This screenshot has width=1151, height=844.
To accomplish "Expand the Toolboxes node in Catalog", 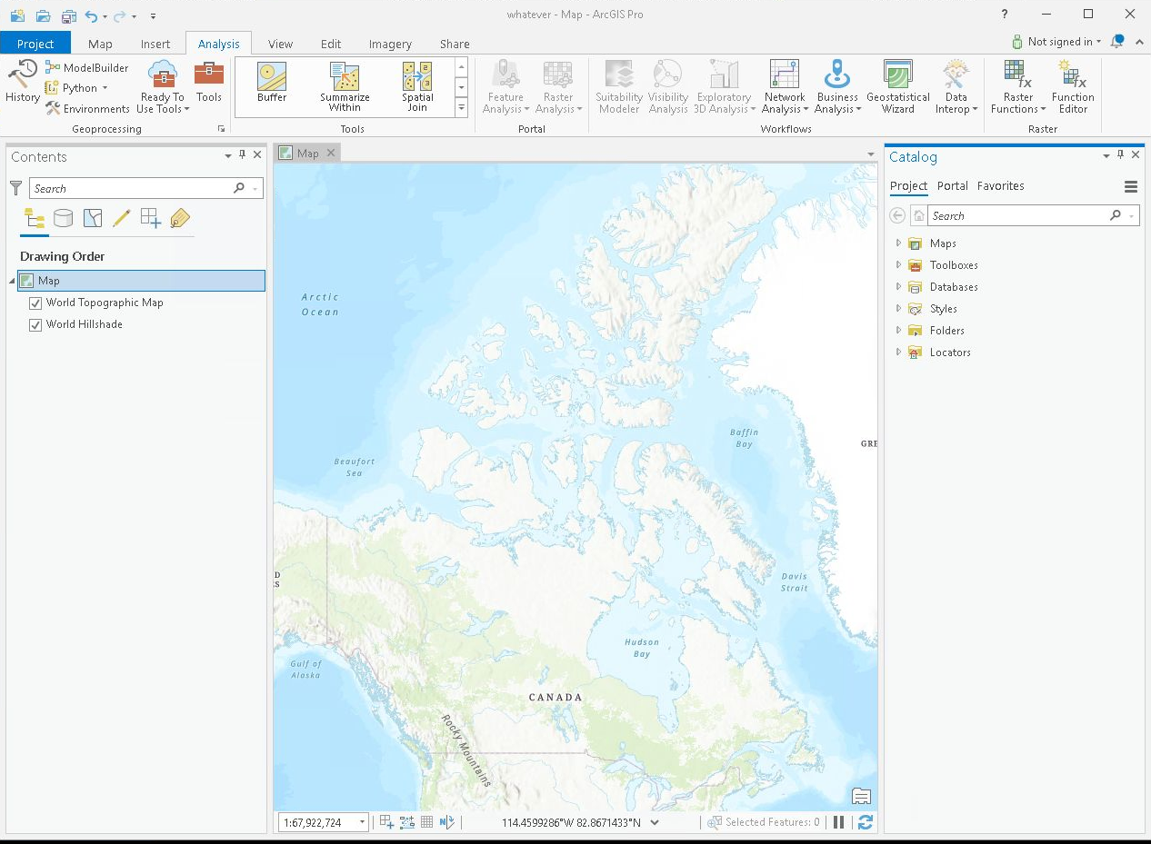I will click(898, 264).
